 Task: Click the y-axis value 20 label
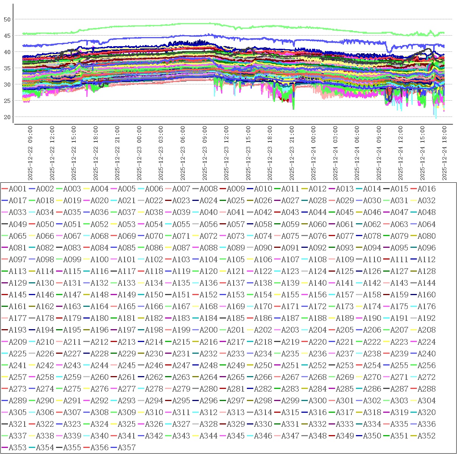point(7,117)
